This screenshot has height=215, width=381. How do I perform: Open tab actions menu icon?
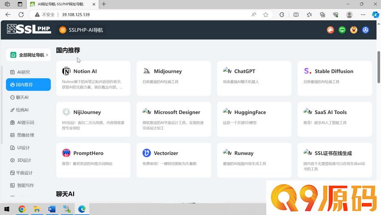pos(20,4)
